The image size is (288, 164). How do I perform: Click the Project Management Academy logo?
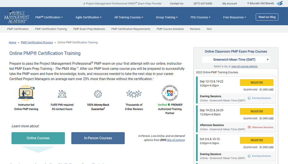pyautogui.click(x=17, y=17)
